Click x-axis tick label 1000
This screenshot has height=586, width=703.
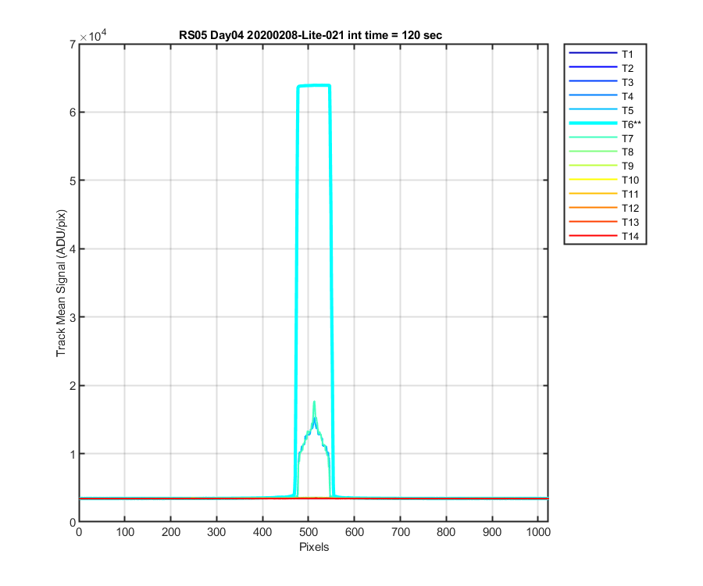pos(538,532)
